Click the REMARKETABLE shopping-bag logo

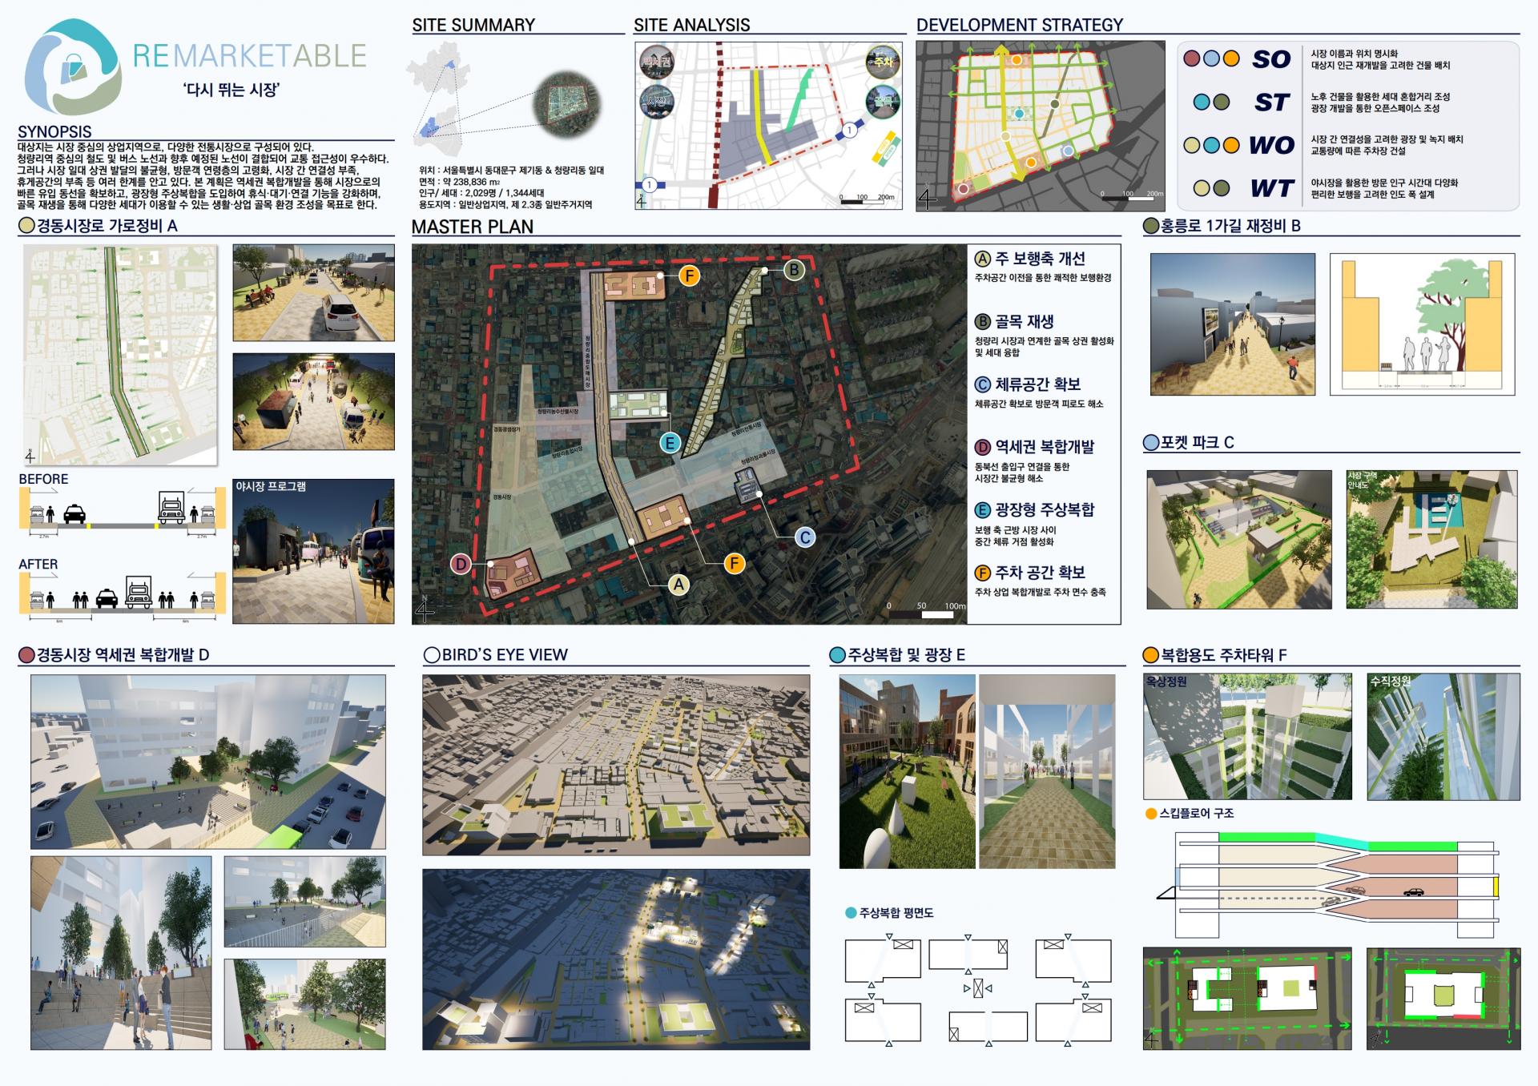click(74, 66)
